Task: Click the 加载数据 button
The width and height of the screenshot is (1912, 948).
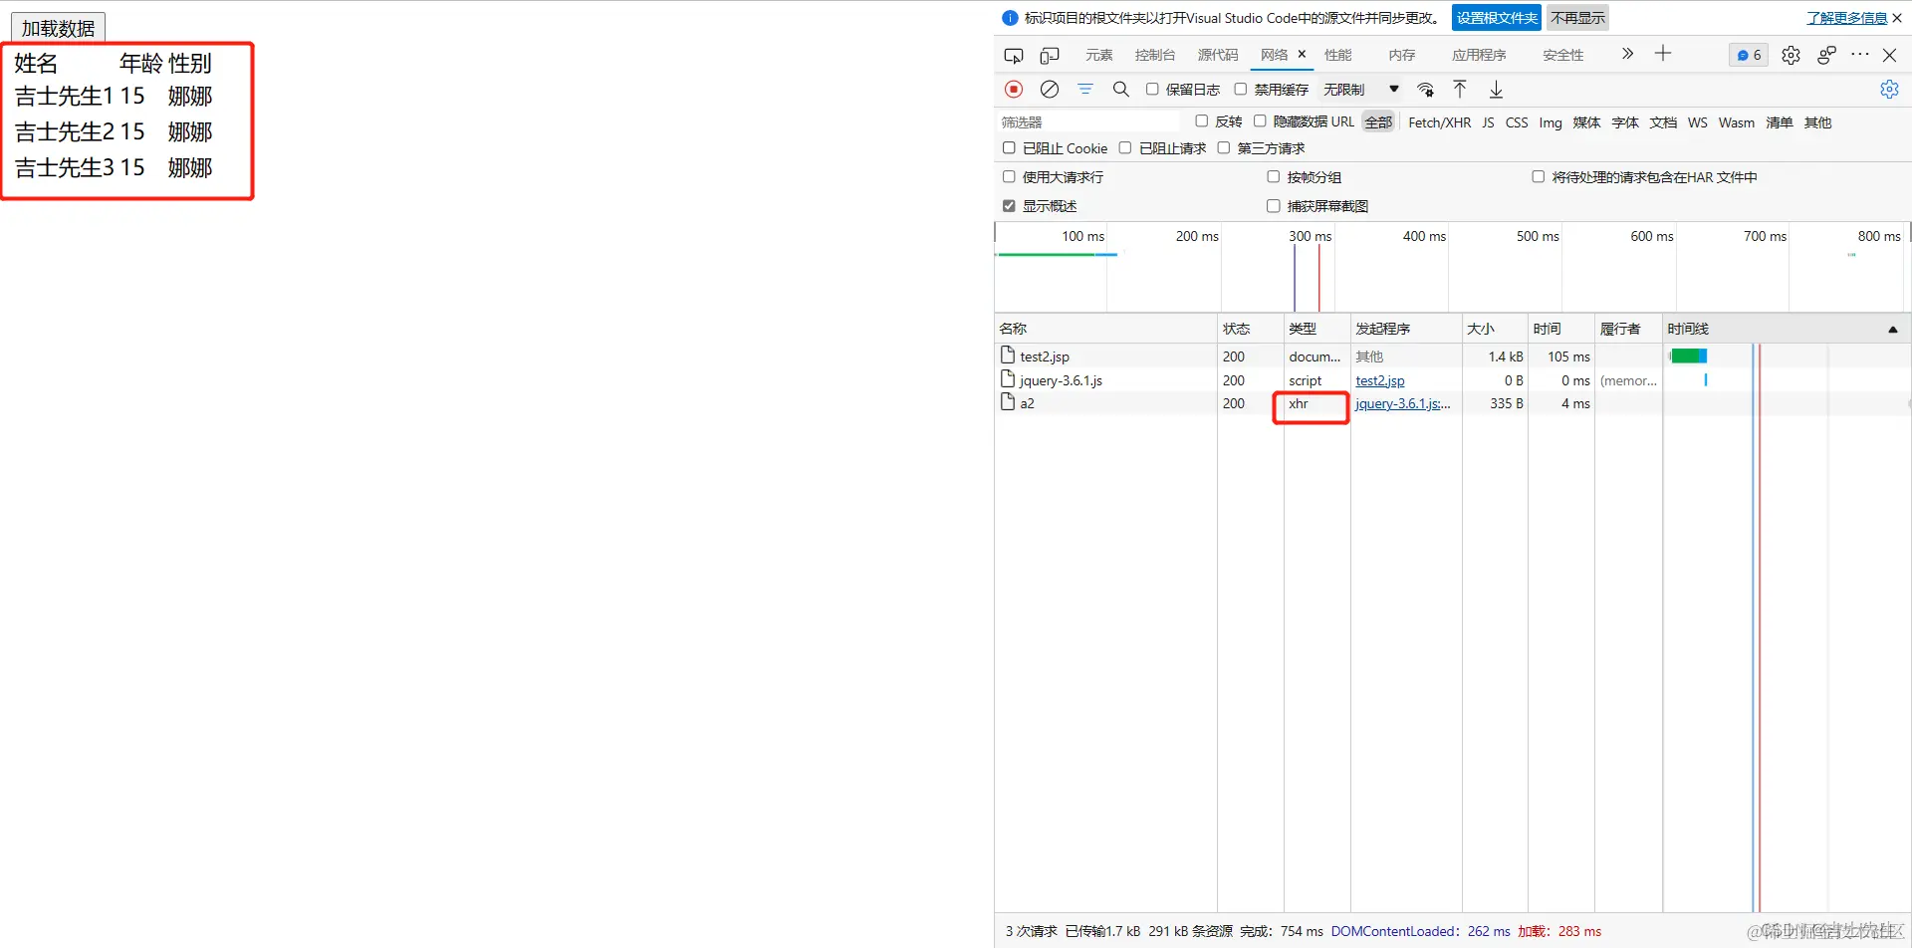Action: (x=58, y=28)
